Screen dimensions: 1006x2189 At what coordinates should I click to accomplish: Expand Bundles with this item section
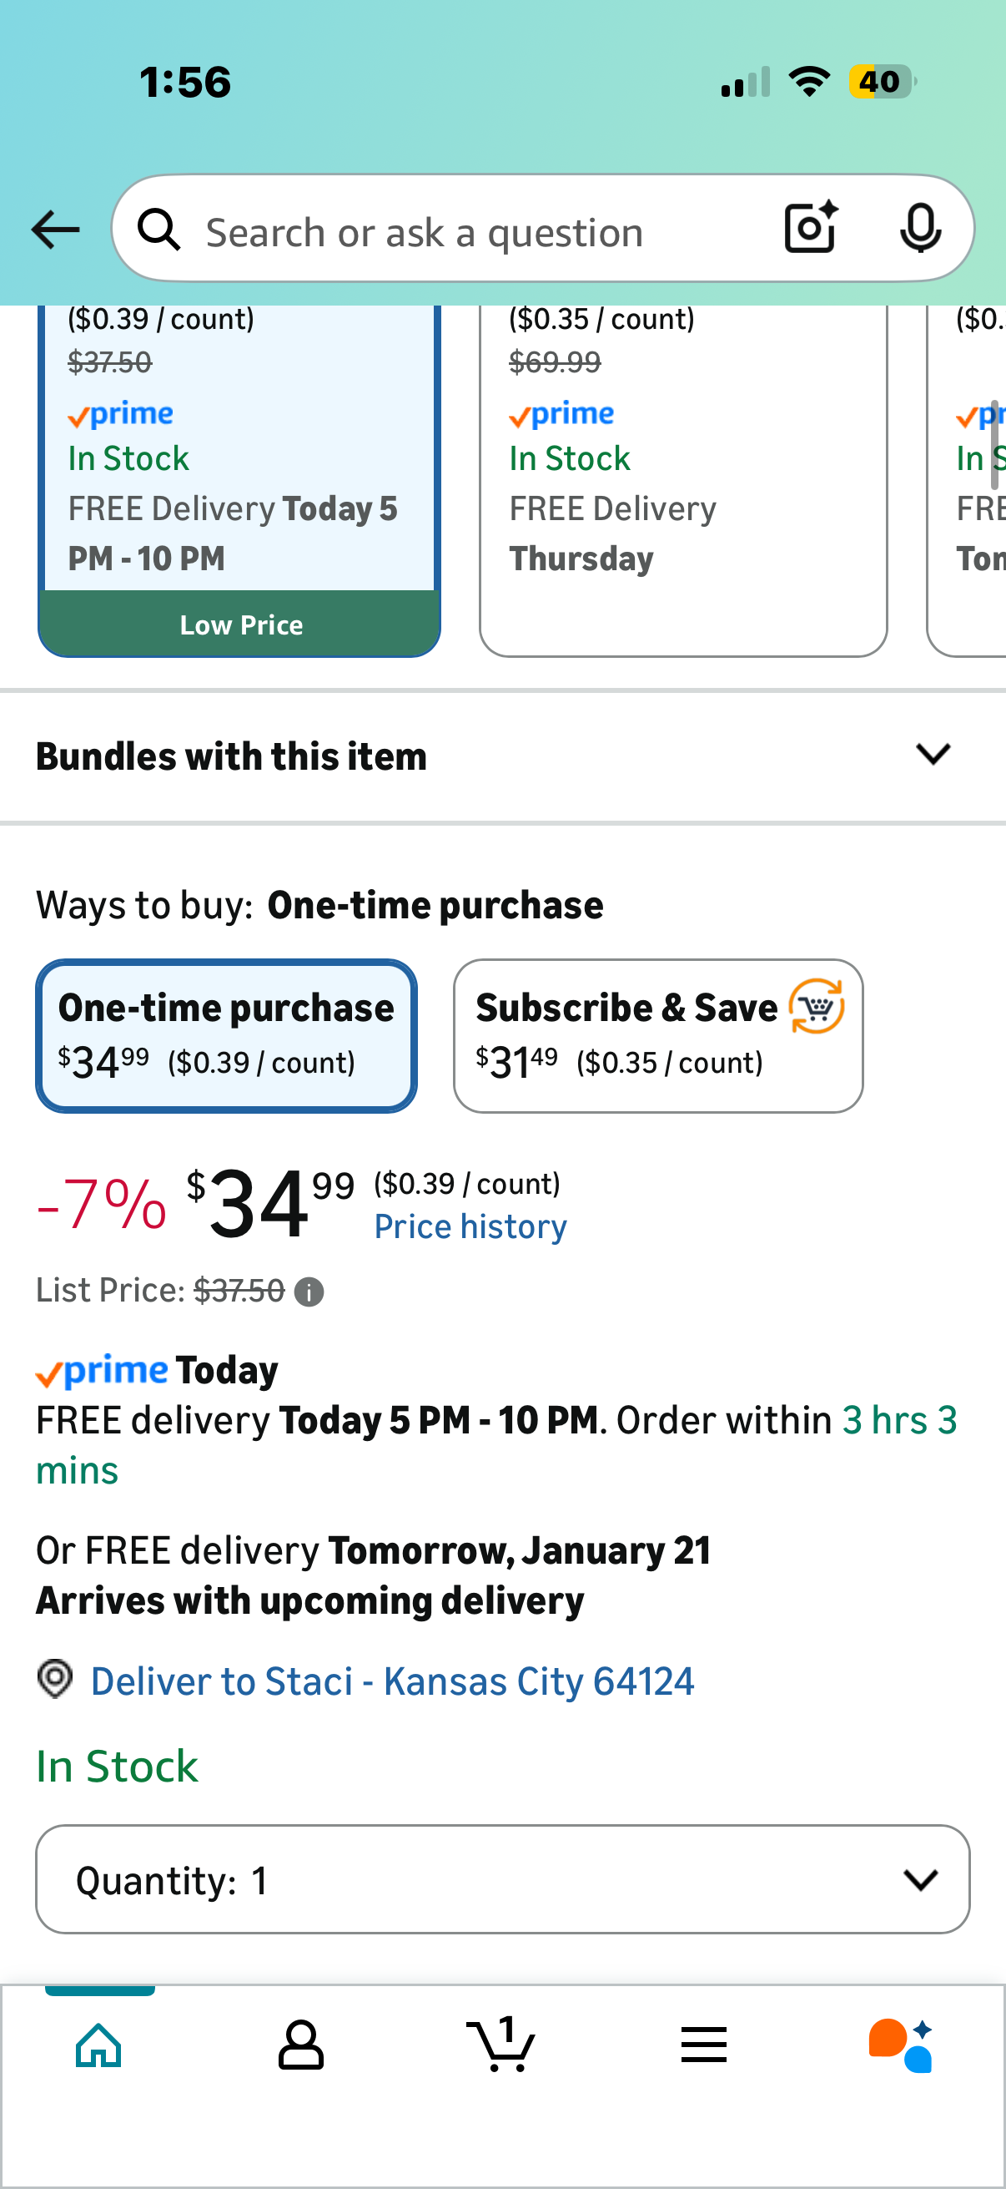[231, 756]
